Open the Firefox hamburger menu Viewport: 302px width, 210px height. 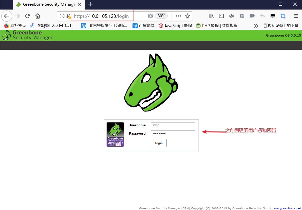click(296, 16)
